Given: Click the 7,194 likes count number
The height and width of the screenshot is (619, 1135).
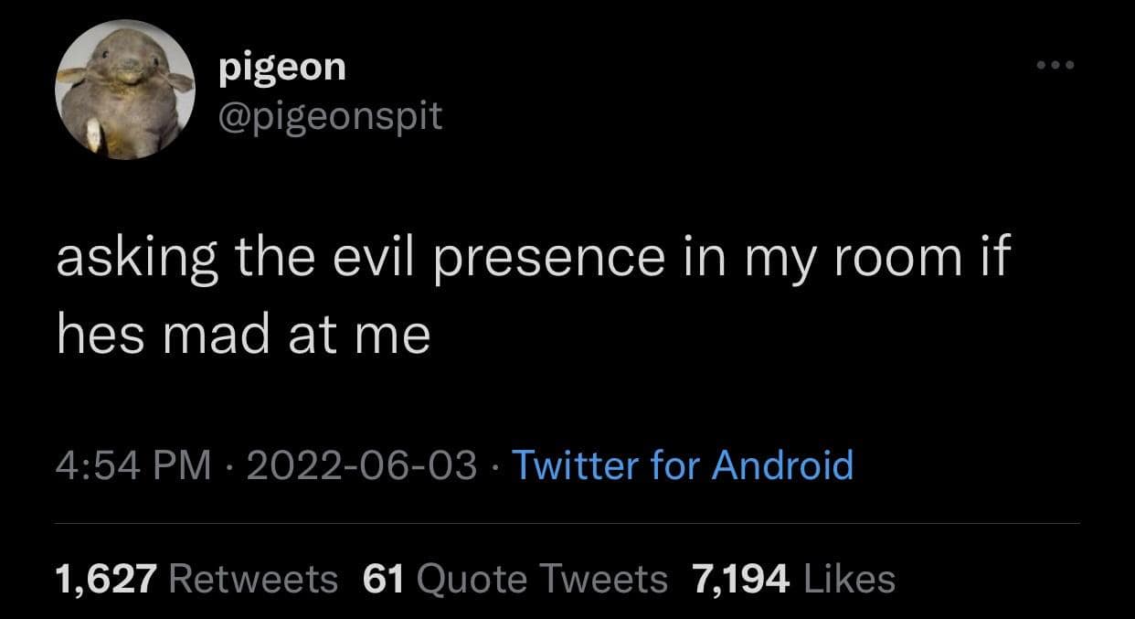Looking at the screenshot, I should pos(741,578).
